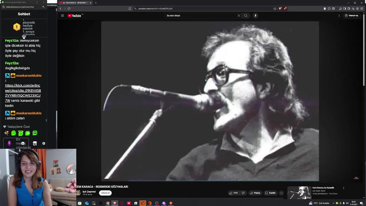Screen dimensions: 366x206
Task: Open the Kick chat settings gear
Action: [44, 143]
